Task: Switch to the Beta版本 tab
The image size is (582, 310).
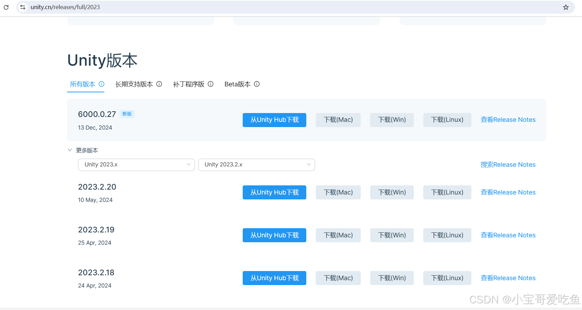Action: click(237, 84)
